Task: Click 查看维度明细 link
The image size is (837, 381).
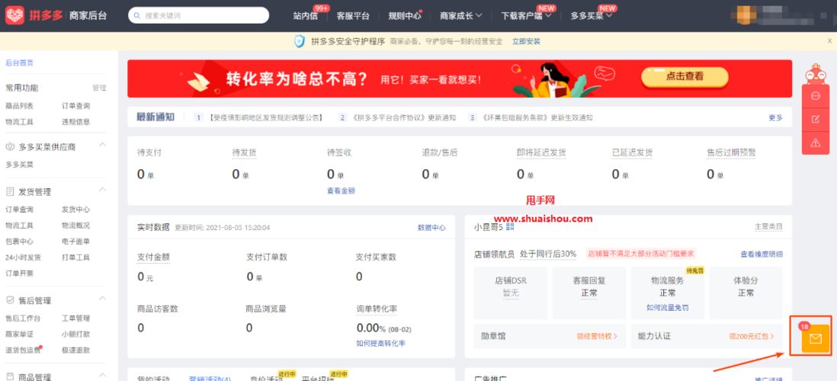Action: [x=762, y=254]
